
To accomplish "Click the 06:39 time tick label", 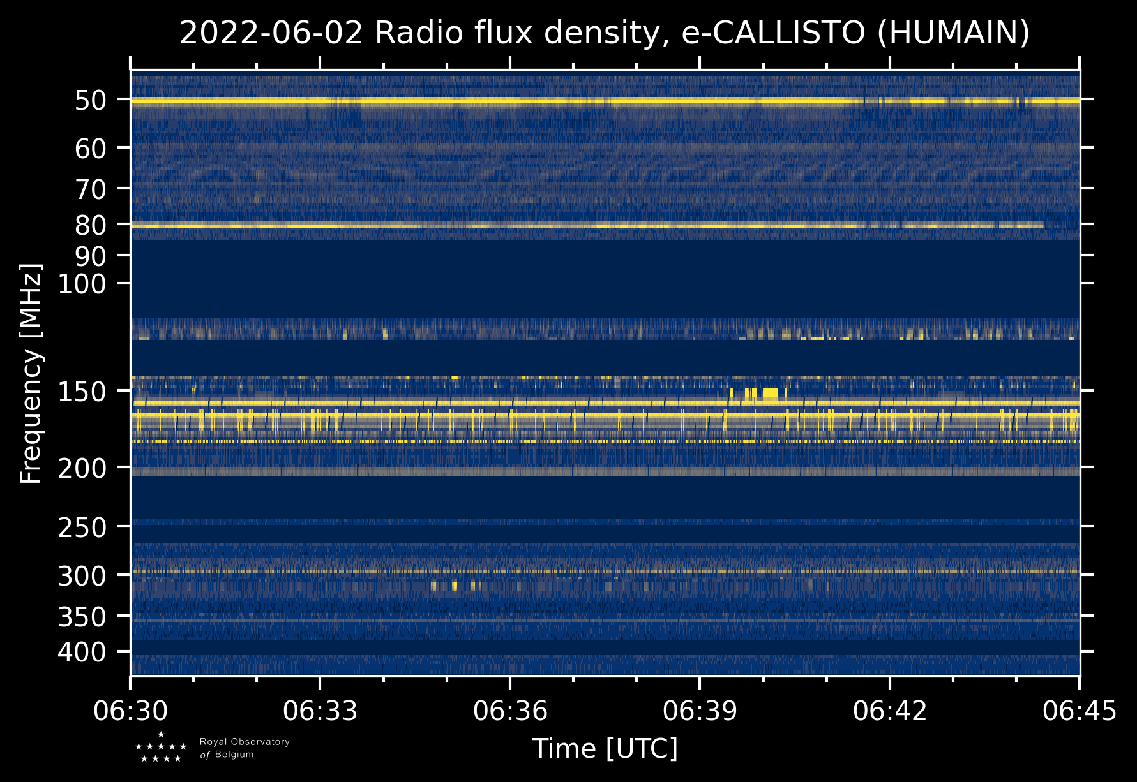I will pyautogui.click(x=700, y=711).
